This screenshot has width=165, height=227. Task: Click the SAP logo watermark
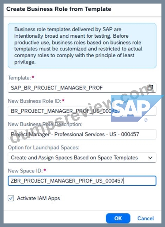point(135,109)
